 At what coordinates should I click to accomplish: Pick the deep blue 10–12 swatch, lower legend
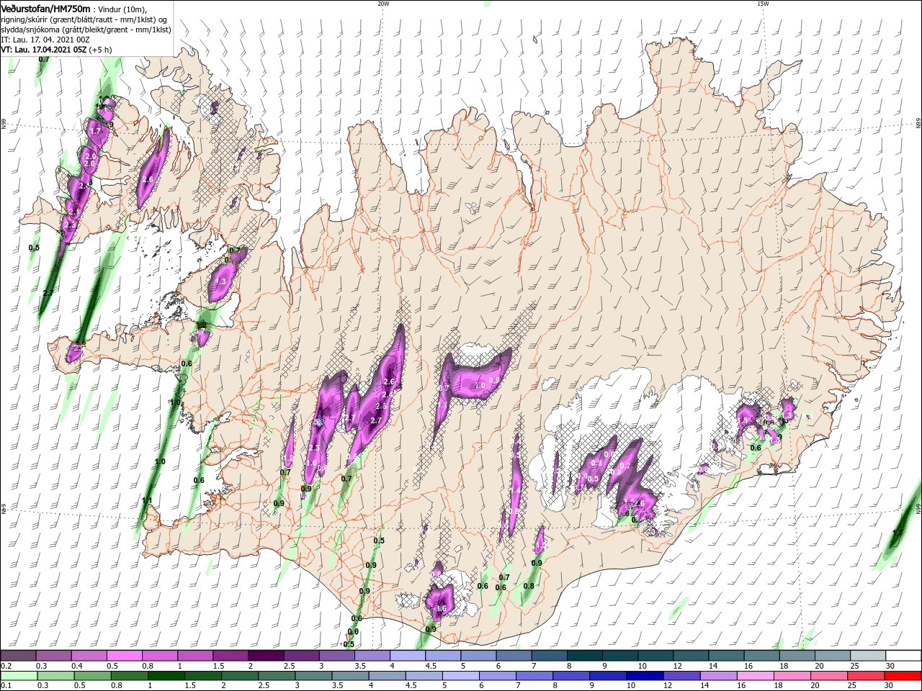[643, 676]
